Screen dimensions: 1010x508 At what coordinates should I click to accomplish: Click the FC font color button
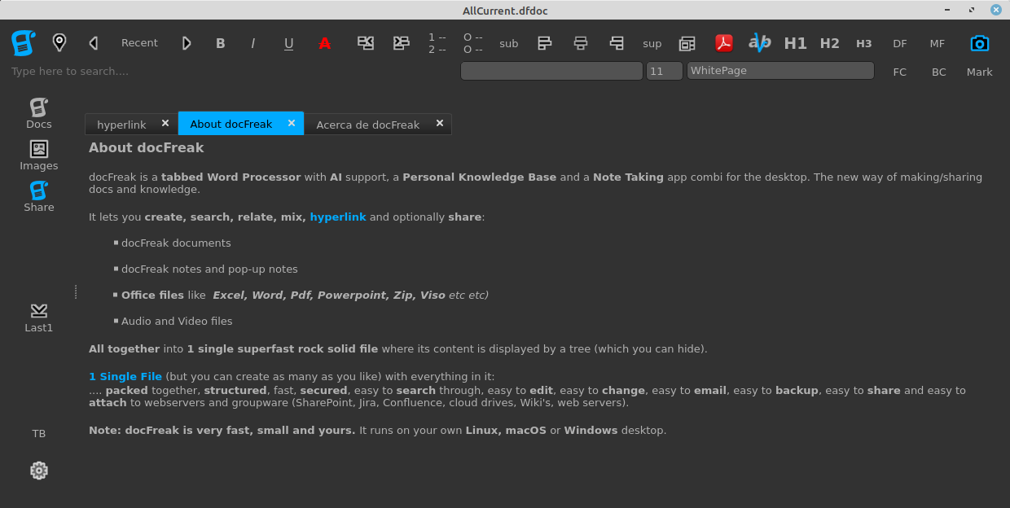899,72
